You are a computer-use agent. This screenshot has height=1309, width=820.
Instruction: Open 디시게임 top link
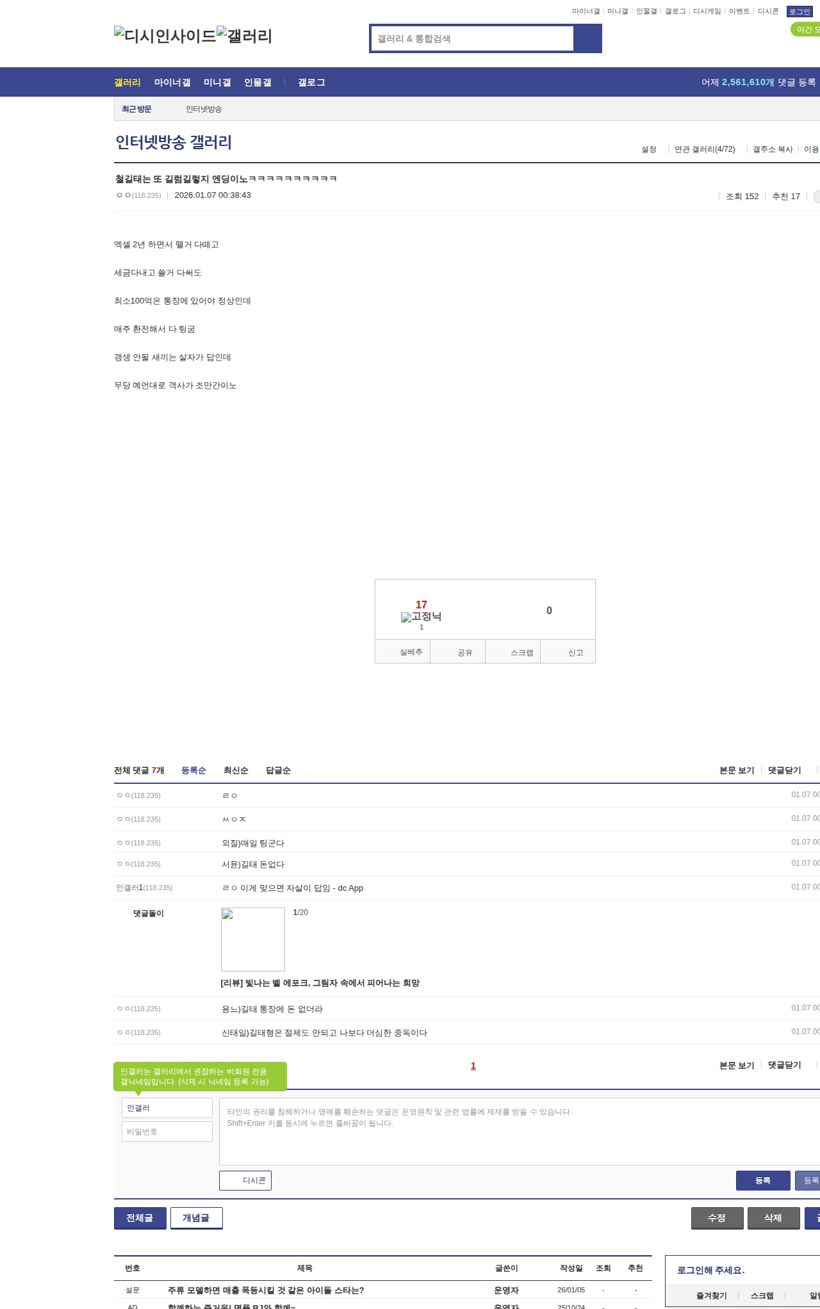tap(707, 12)
